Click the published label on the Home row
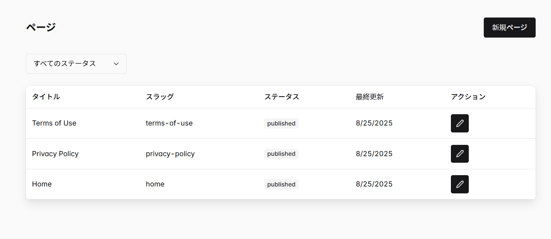The image size is (551, 239). tap(281, 184)
